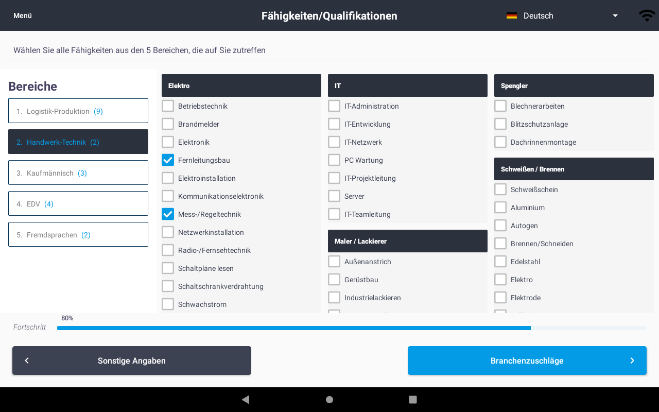This screenshot has height=412, width=659.
Task: Tap the Wi-Fi status icon
Action: coord(647,15)
